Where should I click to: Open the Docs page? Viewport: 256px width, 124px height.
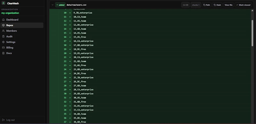point(22,53)
